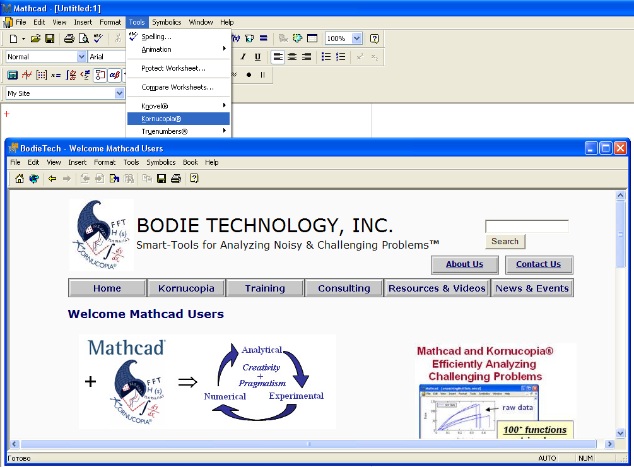Open the Greek symbol palette
Image resolution: width=634 pixels, height=467 pixels.
pyautogui.click(x=114, y=75)
